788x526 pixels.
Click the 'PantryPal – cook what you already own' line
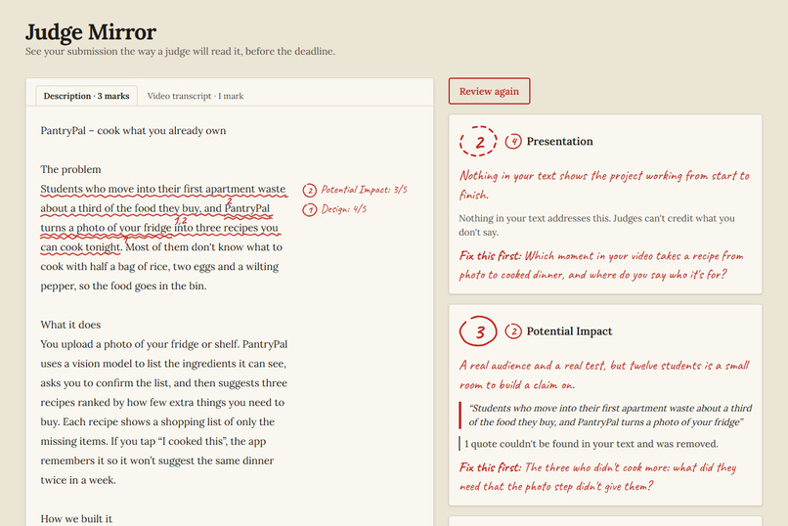[x=133, y=131]
